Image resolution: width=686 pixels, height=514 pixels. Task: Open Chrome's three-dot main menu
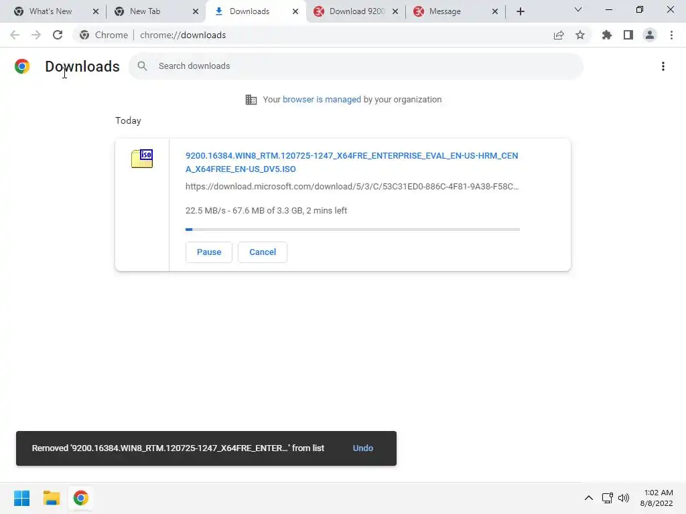pyautogui.click(x=671, y=35)
